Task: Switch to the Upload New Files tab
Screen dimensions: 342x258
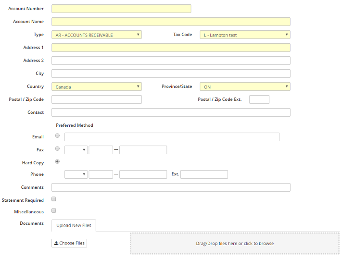Action: (74, 225)
